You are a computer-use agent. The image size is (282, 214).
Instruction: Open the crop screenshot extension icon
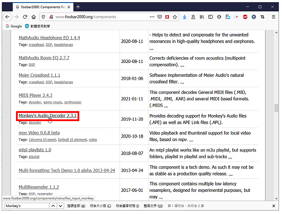(x=263, y=17)
